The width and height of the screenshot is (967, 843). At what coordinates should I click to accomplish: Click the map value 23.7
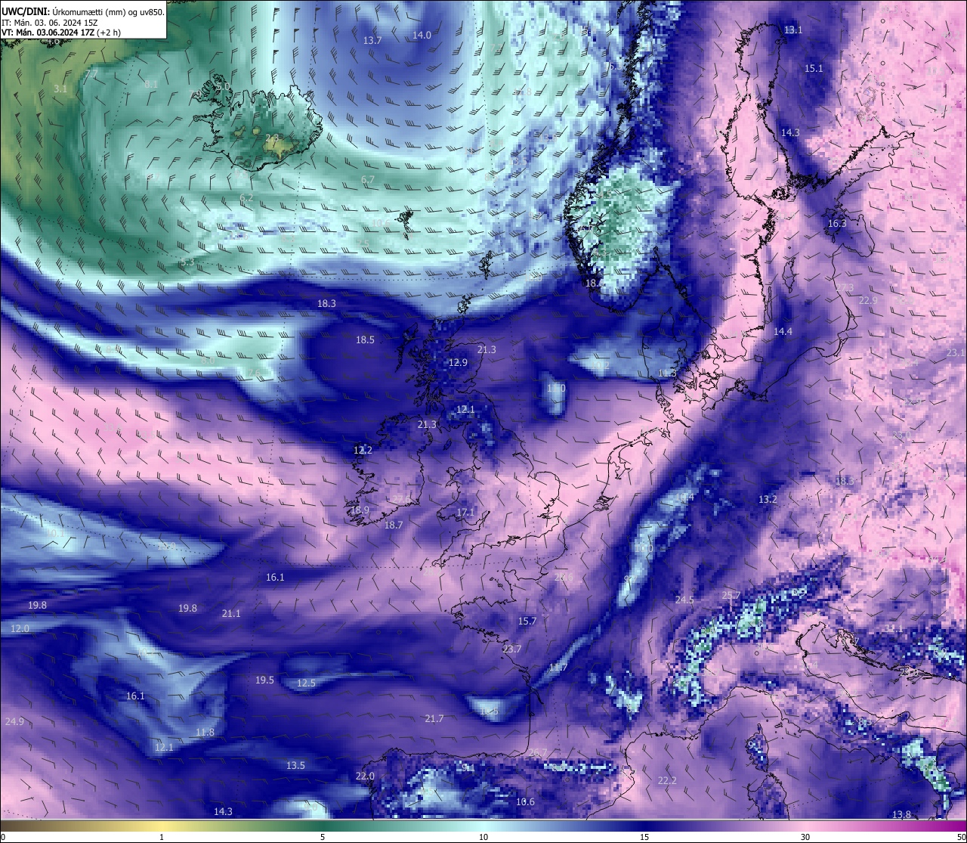(511, 649)
